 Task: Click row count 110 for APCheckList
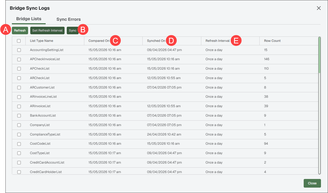pos(266,69)
